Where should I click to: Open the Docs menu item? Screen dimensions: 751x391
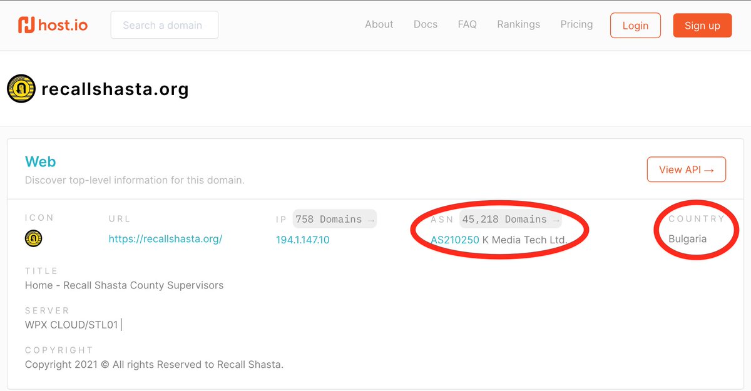(x=426, y=24)
